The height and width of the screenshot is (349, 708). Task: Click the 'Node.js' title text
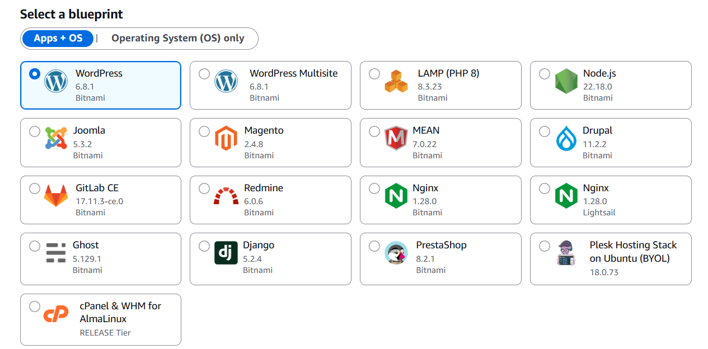pos(599,73)
